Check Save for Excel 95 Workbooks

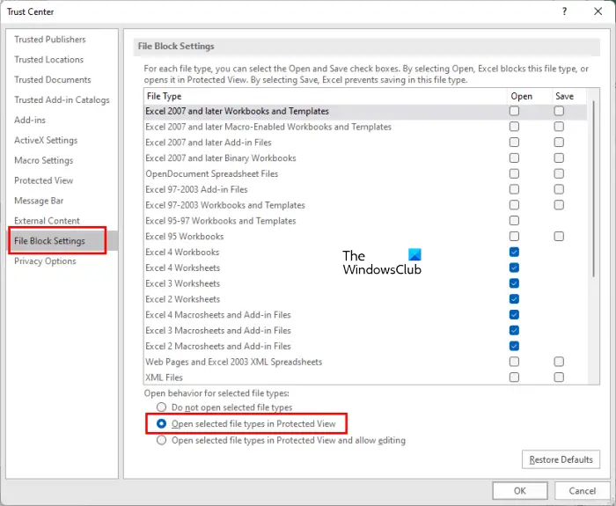coord(559,236)
